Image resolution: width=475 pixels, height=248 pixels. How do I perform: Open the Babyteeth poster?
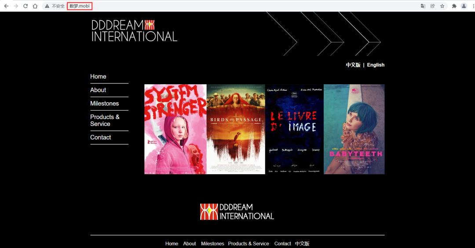[354, 129]
